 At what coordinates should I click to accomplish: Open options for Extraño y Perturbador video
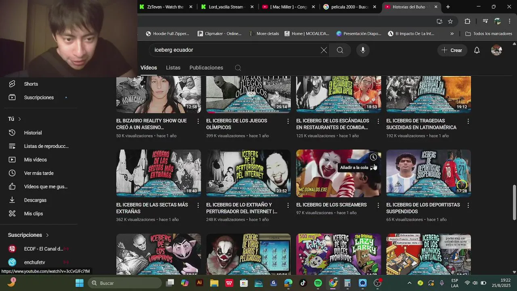pyautogui.click(x=288, y=205)
